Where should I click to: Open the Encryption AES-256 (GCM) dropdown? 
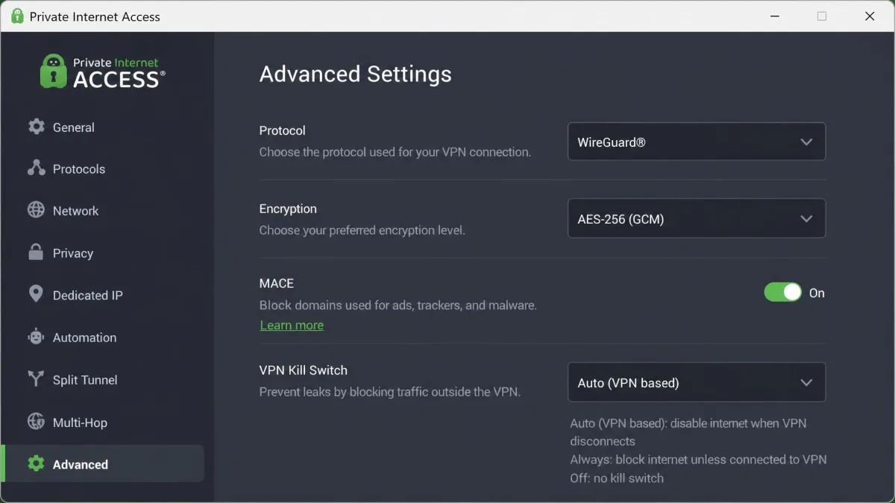click(x=697, y=218)
